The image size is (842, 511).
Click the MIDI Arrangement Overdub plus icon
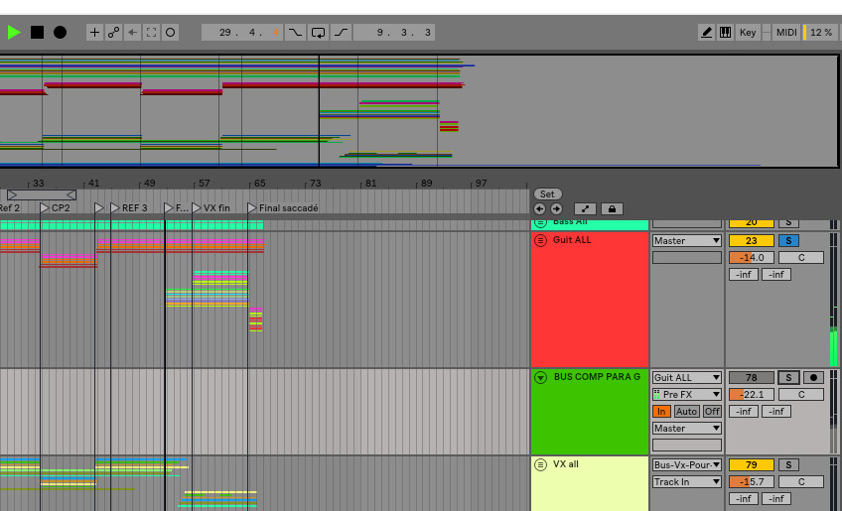point(94,32)
